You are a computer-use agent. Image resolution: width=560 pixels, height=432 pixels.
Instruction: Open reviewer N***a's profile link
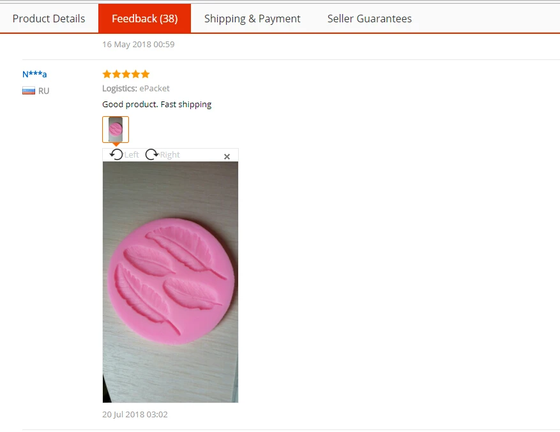(x=34, y=74)
